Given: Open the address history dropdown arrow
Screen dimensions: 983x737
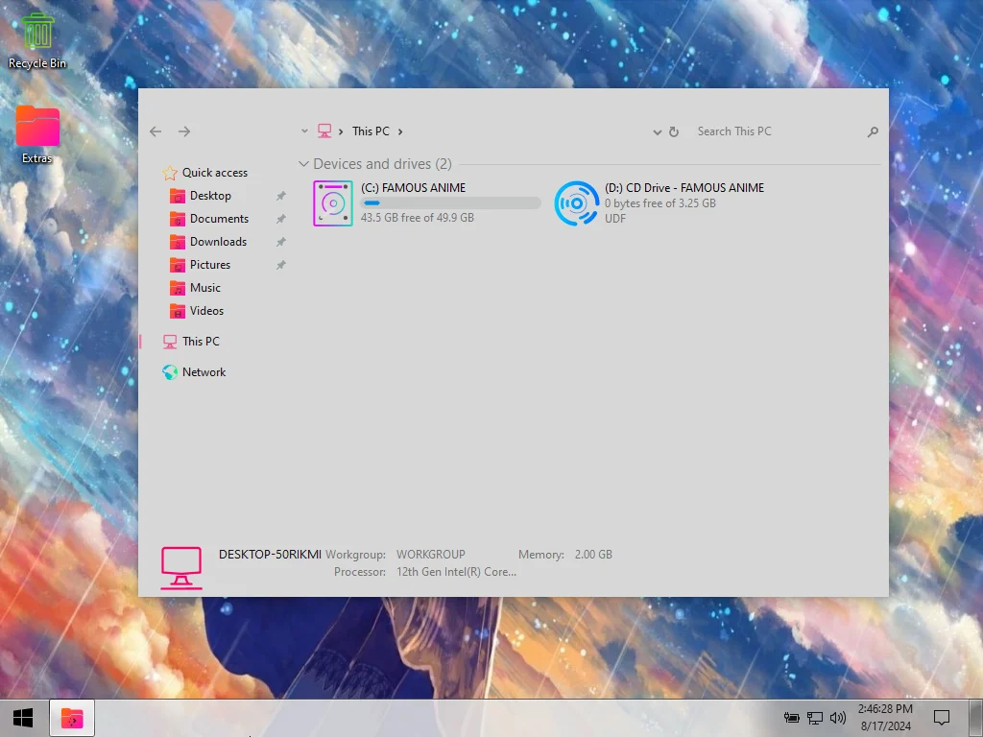Looking at the screenshot, I should (657, 131).
